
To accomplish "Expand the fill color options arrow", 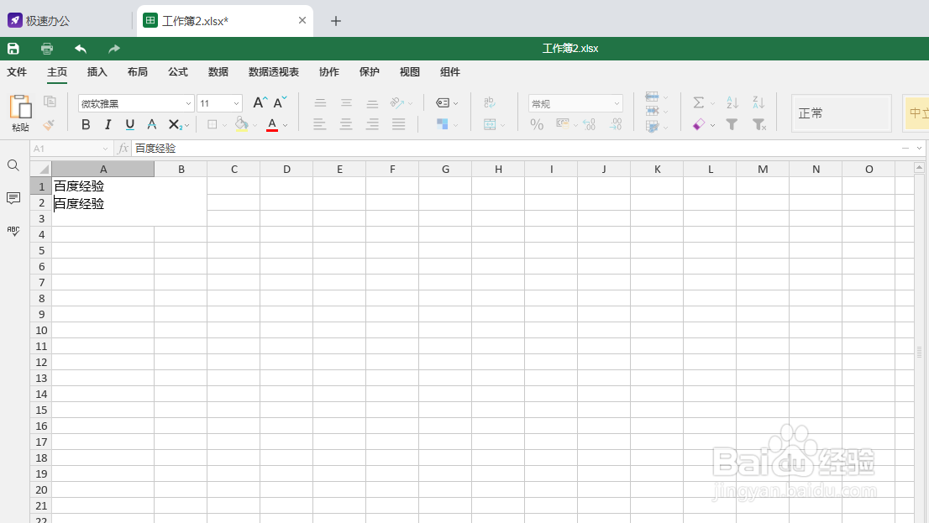I will 255,125.
